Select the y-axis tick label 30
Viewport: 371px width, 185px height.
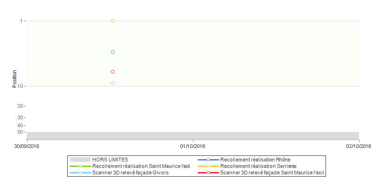[x=20, y=117]
